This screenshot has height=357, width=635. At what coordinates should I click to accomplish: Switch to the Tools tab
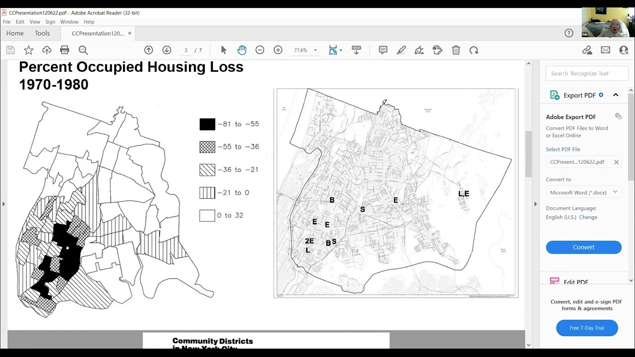tap(42, 33)
